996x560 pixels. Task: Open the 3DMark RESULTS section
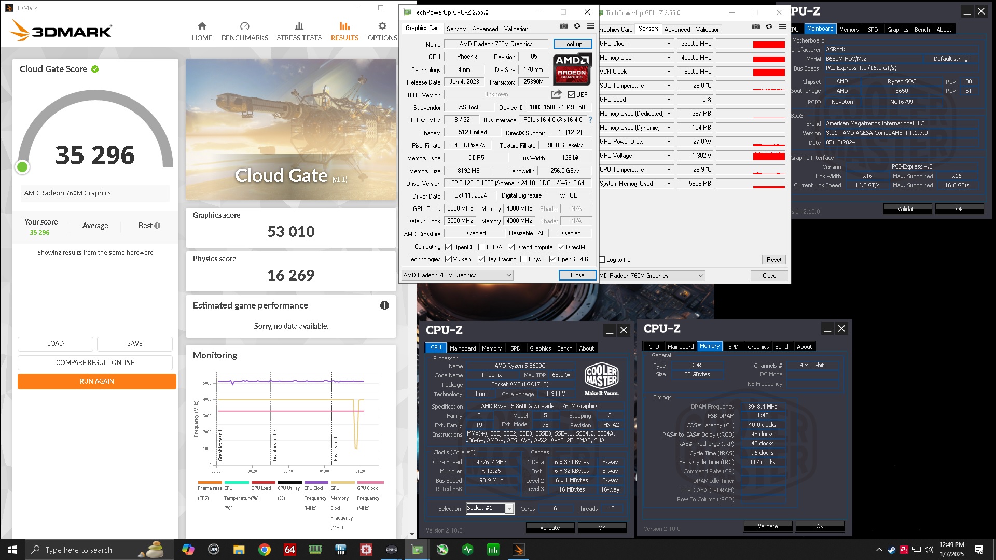click(344, 31)
